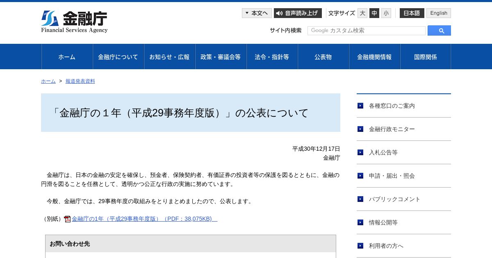Click the arrow icon beside 利用者の方へ
The width and height of the screenshot is (492, 258).
[360, 246]
